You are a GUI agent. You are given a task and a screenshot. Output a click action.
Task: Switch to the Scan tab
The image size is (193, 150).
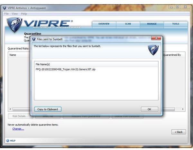pos(128,24)
